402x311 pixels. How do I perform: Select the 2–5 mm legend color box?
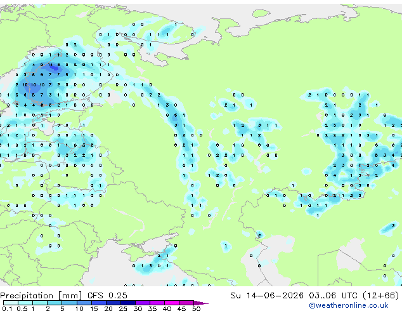[55, 303]
